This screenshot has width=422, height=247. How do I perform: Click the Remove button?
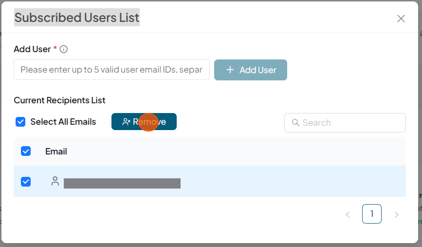[x=144, y=122]
